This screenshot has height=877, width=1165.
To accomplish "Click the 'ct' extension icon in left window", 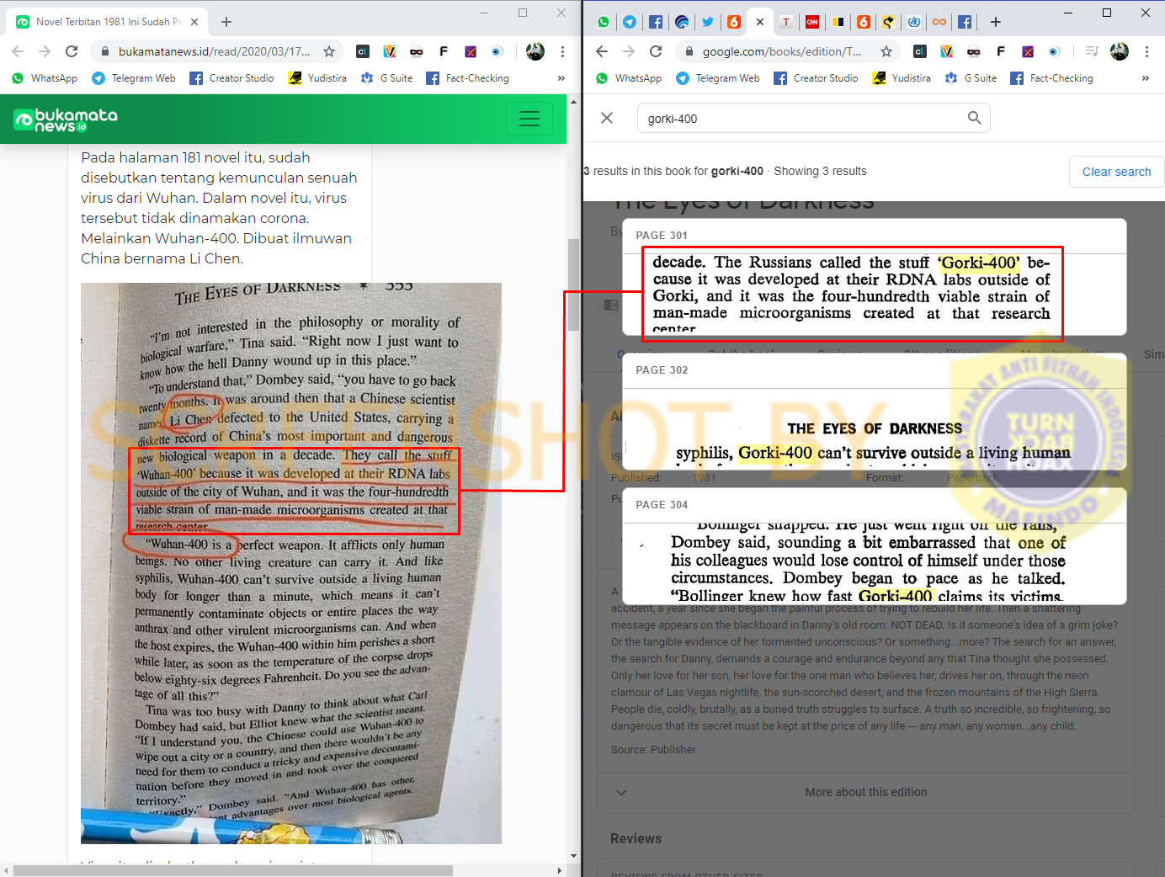I will pos(363,51).
